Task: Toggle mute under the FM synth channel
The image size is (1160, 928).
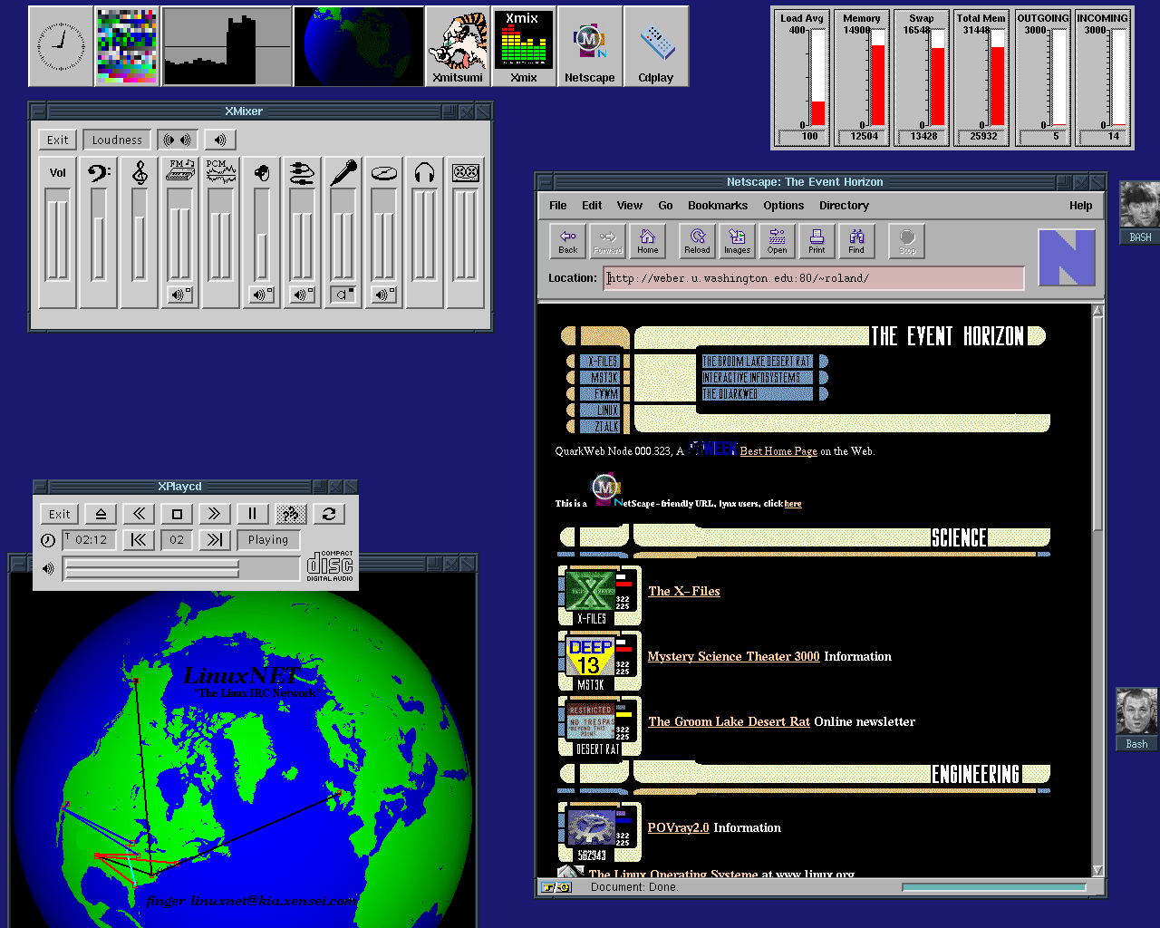Action: (x=179, y=295)
